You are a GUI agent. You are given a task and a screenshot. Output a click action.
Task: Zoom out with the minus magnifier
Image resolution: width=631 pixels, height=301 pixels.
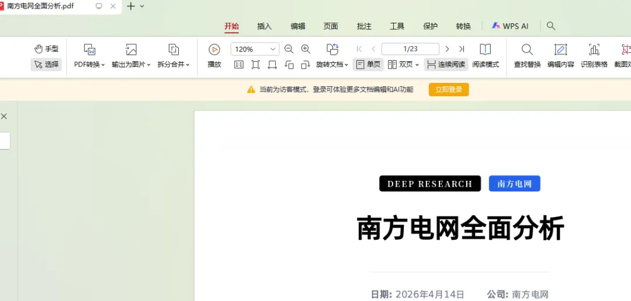(x=289, y=49)
